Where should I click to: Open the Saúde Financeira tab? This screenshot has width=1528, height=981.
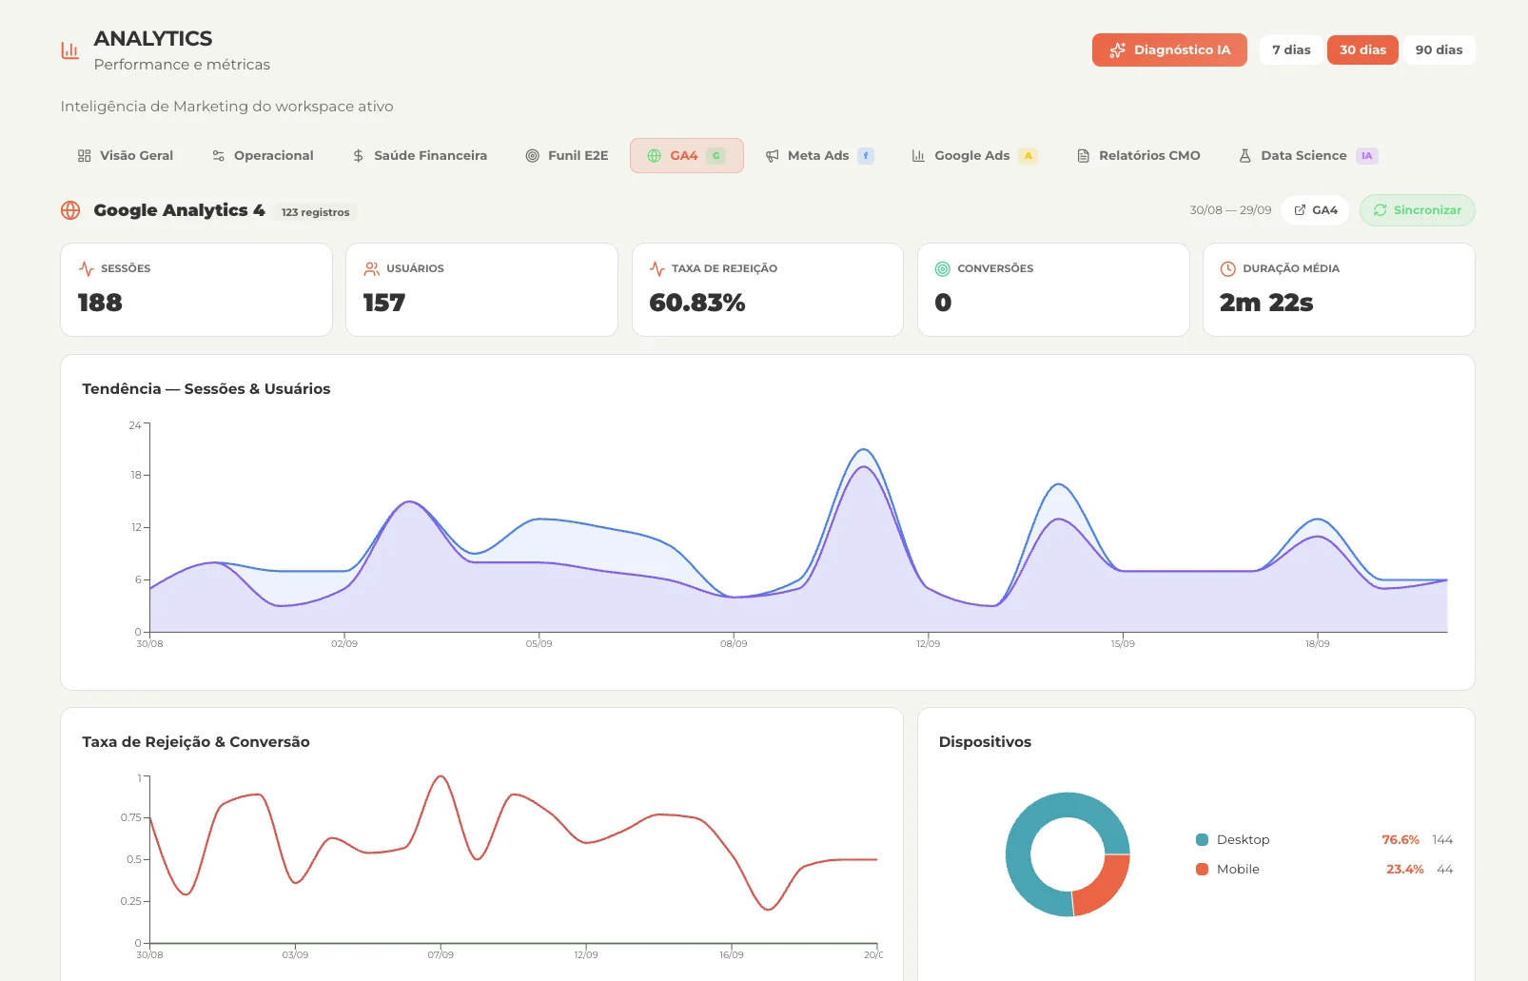(x=420, y=156)
